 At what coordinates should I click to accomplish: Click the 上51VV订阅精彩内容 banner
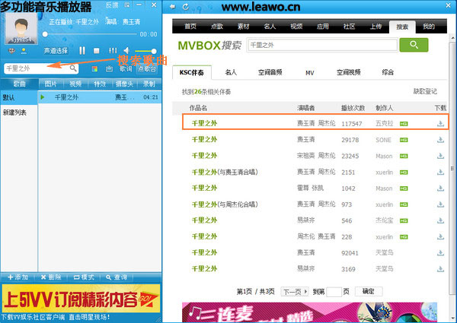tap(81, 299)
